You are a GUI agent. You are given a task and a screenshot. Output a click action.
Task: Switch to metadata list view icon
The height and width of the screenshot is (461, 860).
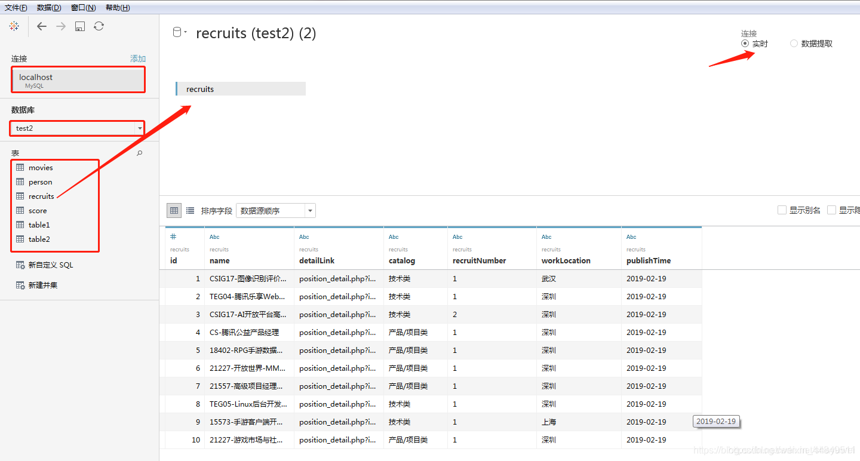(190, 210)
